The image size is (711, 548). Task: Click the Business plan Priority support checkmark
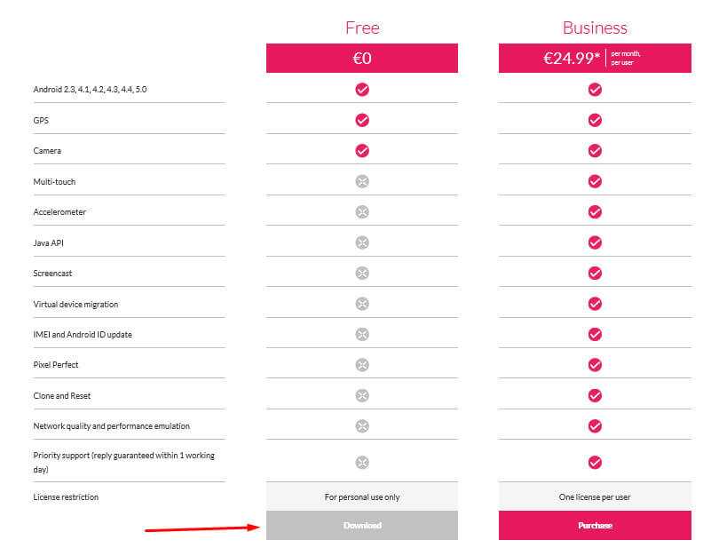coord(595,462)
